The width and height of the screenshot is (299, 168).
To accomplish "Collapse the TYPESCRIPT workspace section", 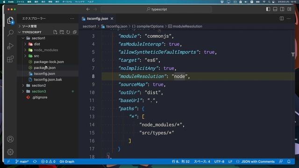I will click(x=20, y=32).
